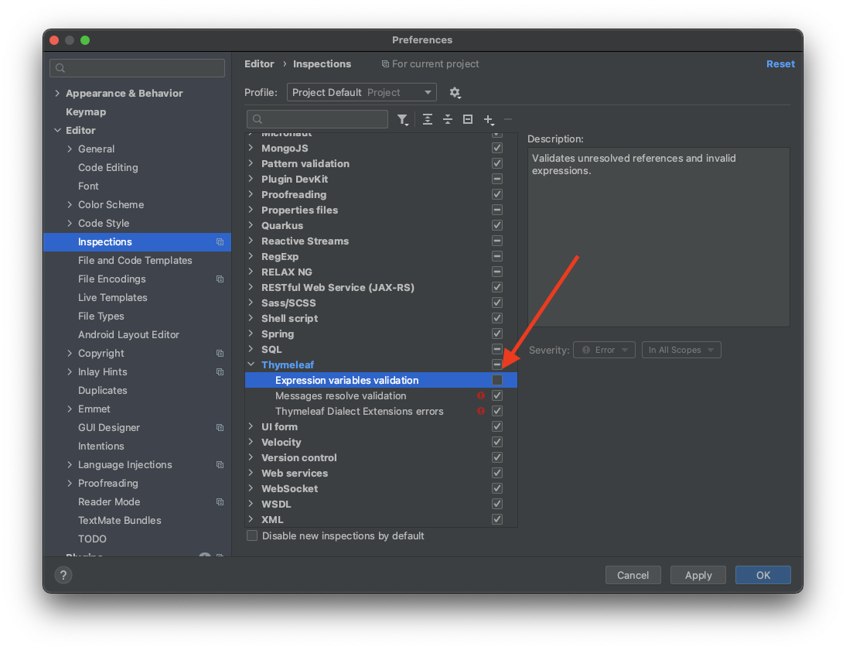Open Live Templates settings page
The width and height of the screenshot is (846, 650).
[x=112, y=297]
